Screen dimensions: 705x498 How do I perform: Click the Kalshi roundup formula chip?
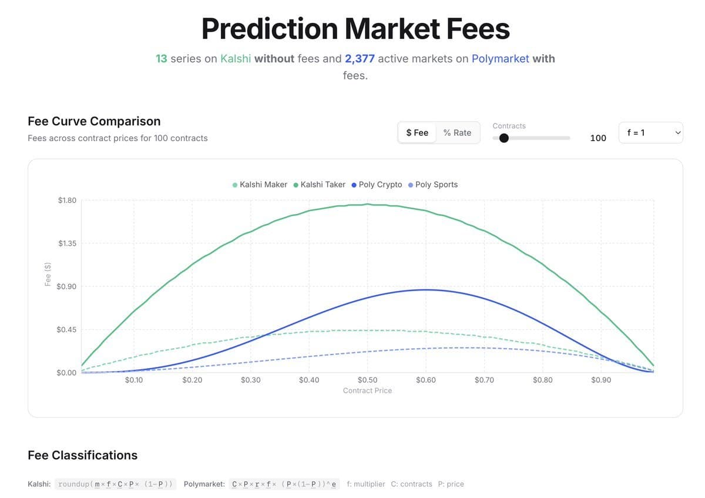click(115, 484)
